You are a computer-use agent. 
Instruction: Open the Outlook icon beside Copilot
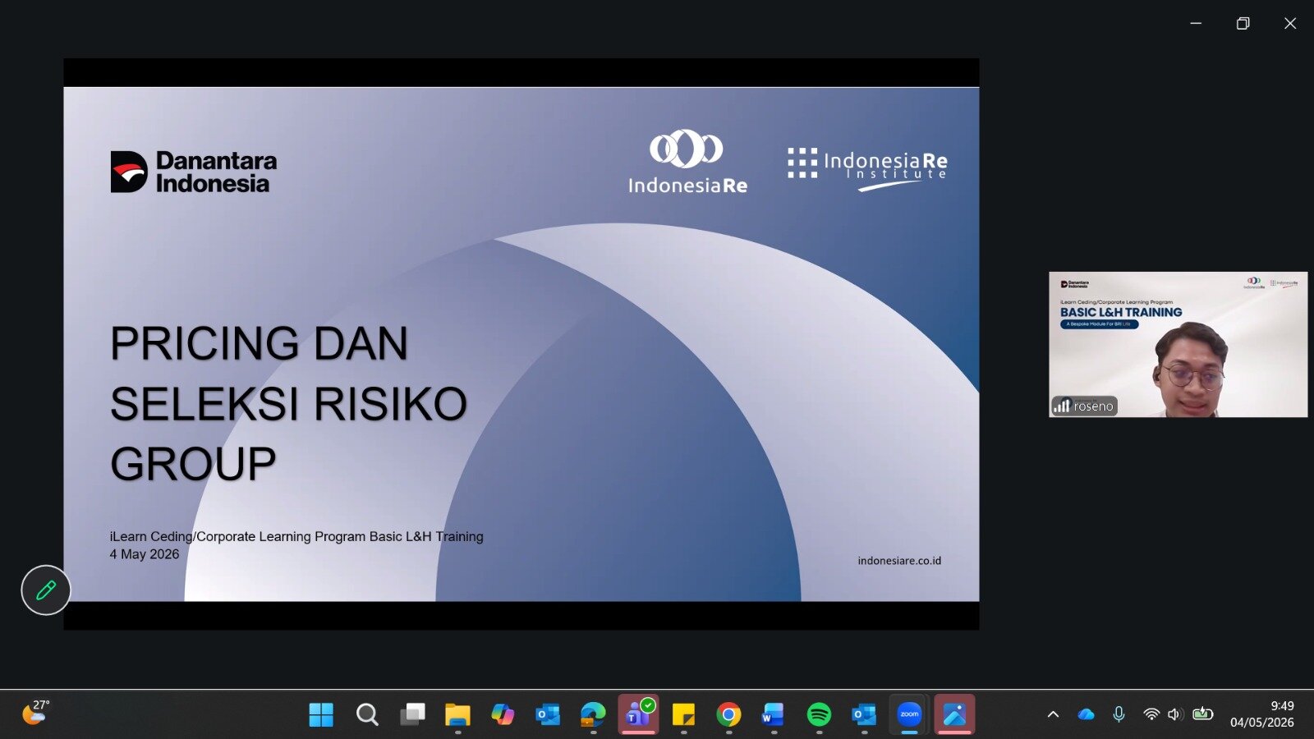click(x=548, y=714)
